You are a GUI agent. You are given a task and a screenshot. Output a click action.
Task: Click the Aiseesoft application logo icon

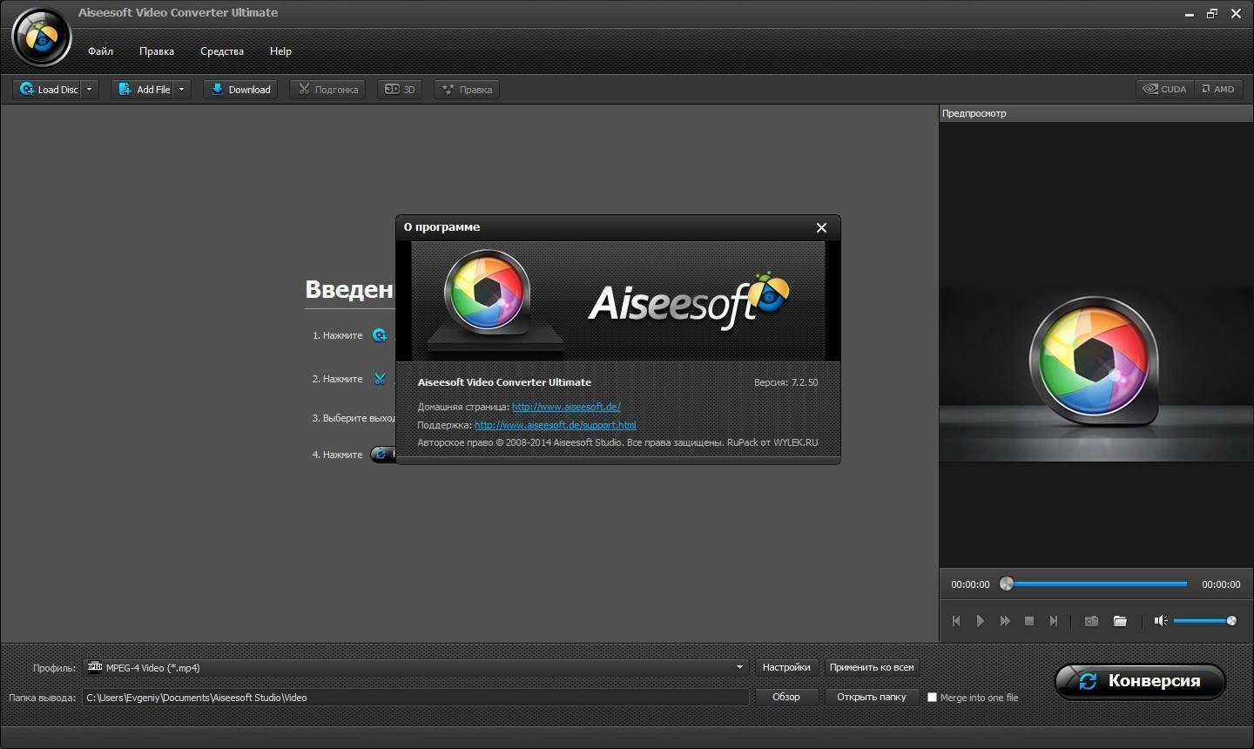pyautogui.click(x=41, y=37)
